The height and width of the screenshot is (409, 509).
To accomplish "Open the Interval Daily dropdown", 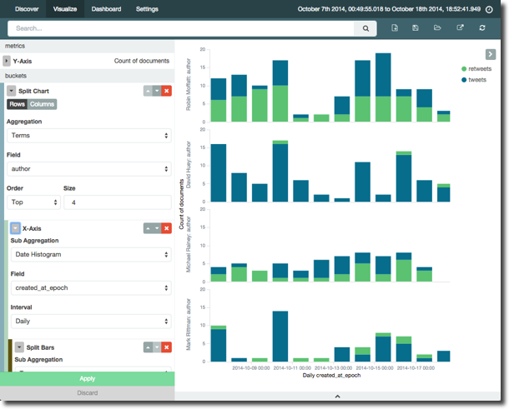I will pos(88,320).
